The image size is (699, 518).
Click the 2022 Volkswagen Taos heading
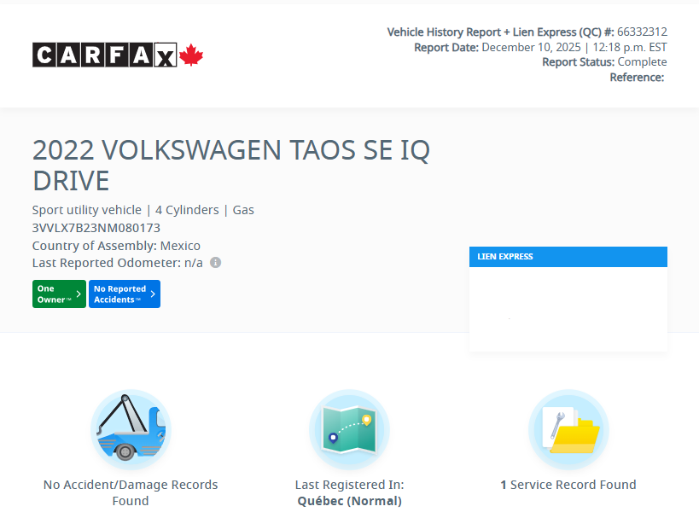[230, 165]
